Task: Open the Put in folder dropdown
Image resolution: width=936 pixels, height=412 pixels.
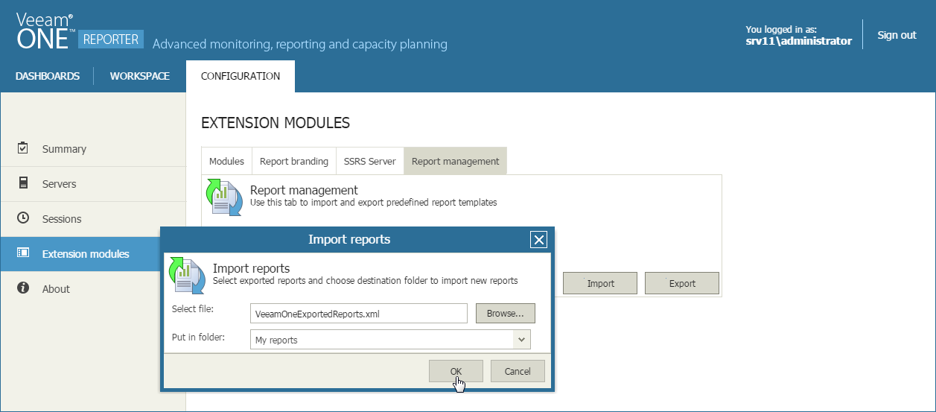Action: point(521,340)
